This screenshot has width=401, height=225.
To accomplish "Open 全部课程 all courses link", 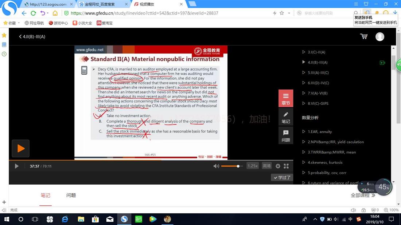I will click(x=363, y=196).
